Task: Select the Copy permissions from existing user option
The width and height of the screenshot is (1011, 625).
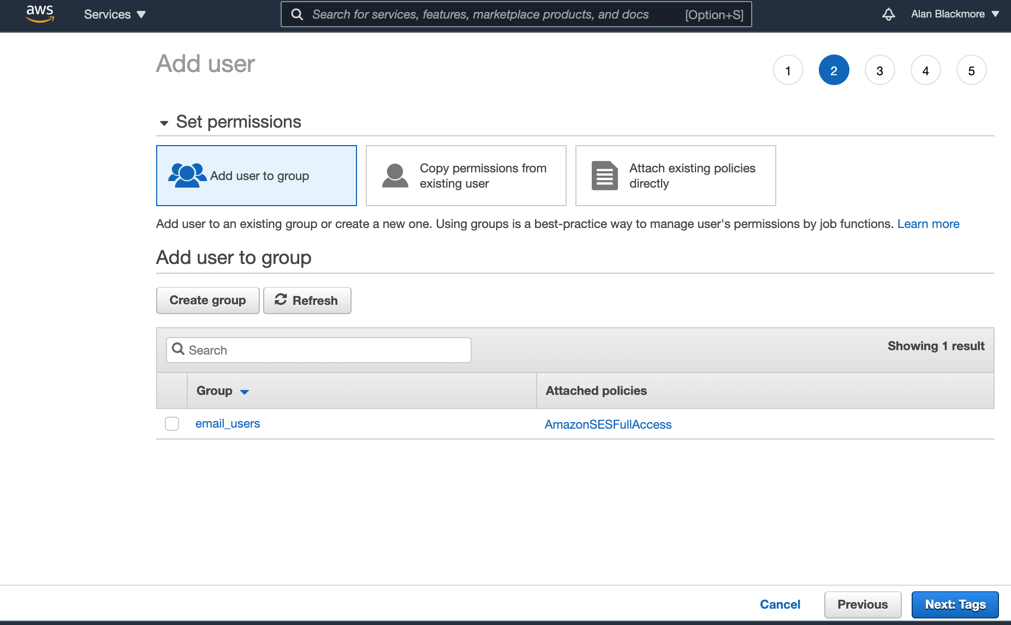Action: 466,175
